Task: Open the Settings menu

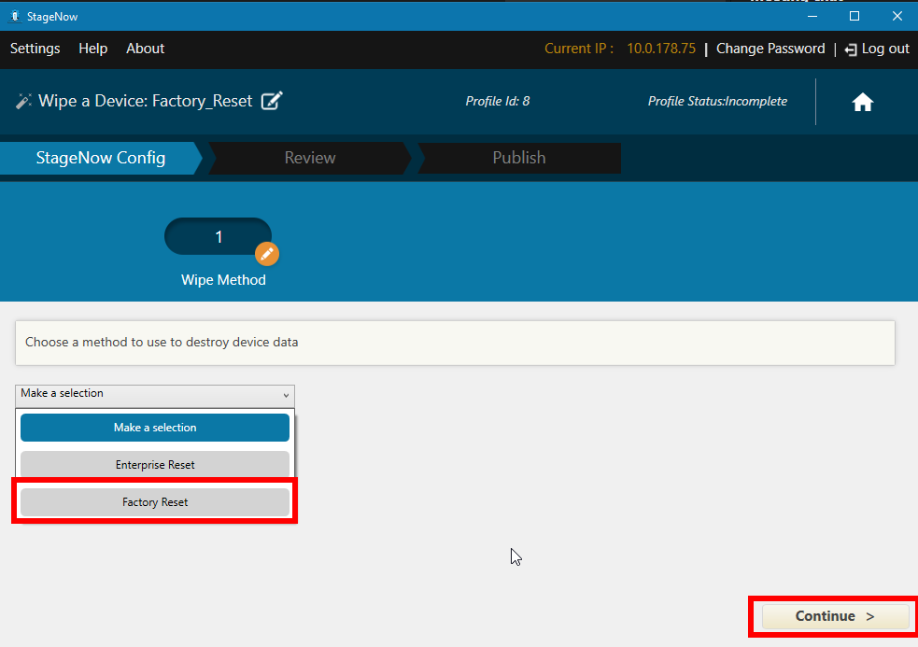Action: [35, 49]
